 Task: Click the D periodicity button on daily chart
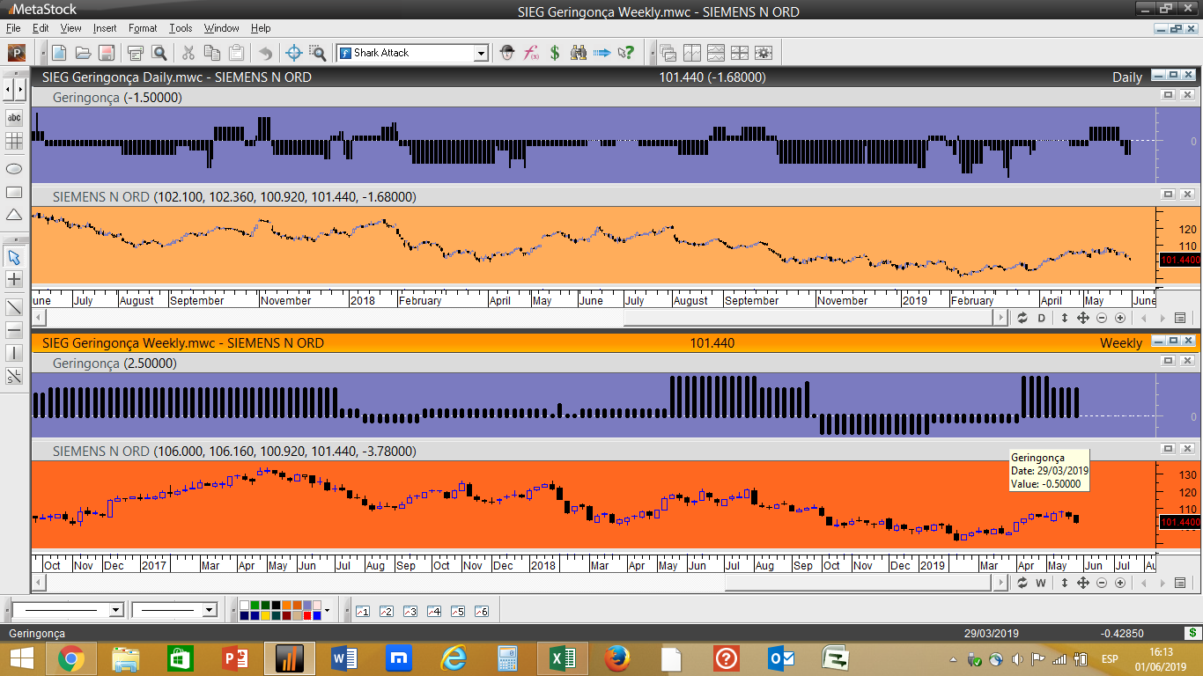(1042, 318)
